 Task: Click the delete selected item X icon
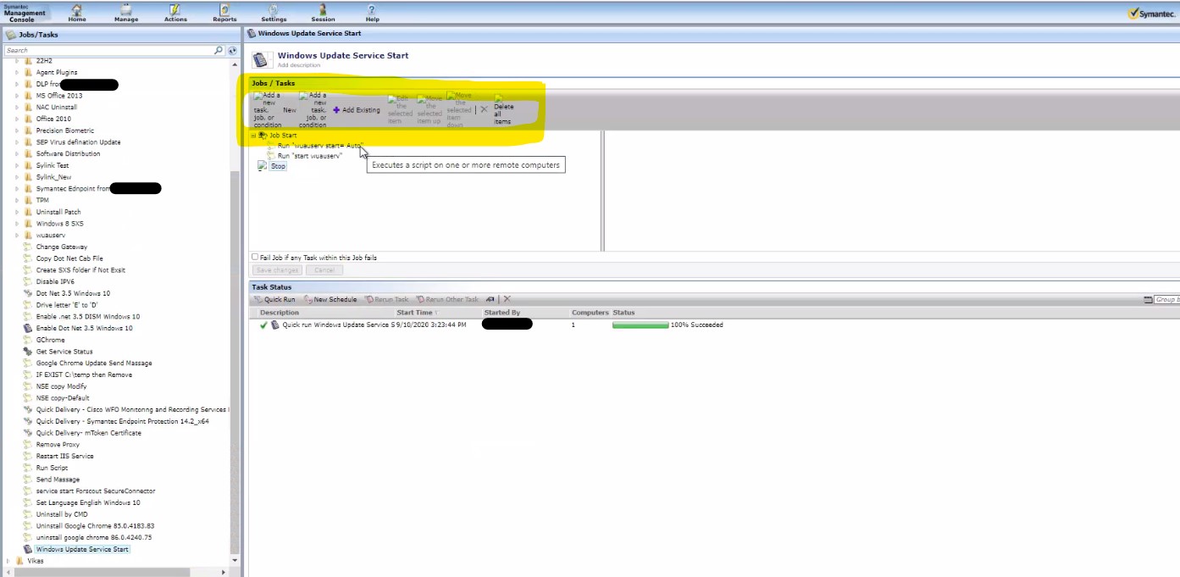[x=484, y=109]
